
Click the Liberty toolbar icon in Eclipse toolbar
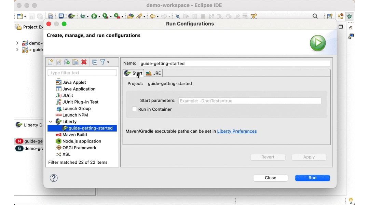click(71, 16)
